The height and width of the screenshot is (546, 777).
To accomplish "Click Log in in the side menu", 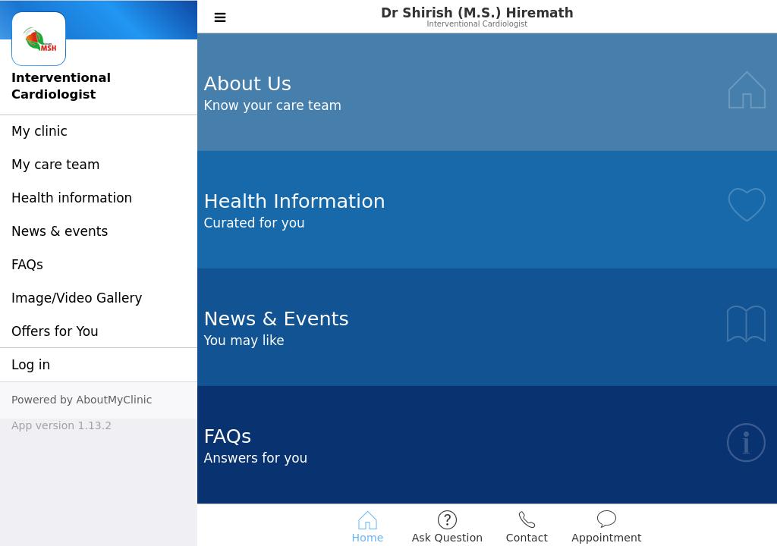I will click(x=99, y=365).
